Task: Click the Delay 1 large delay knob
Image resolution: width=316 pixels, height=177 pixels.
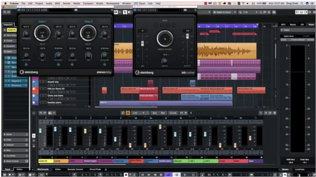Action: [42, 33]
